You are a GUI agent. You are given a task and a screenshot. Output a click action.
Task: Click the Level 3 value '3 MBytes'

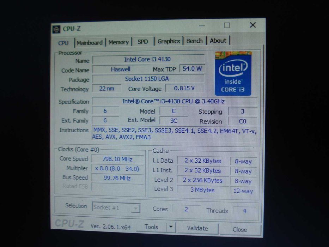tap(202, 190)
